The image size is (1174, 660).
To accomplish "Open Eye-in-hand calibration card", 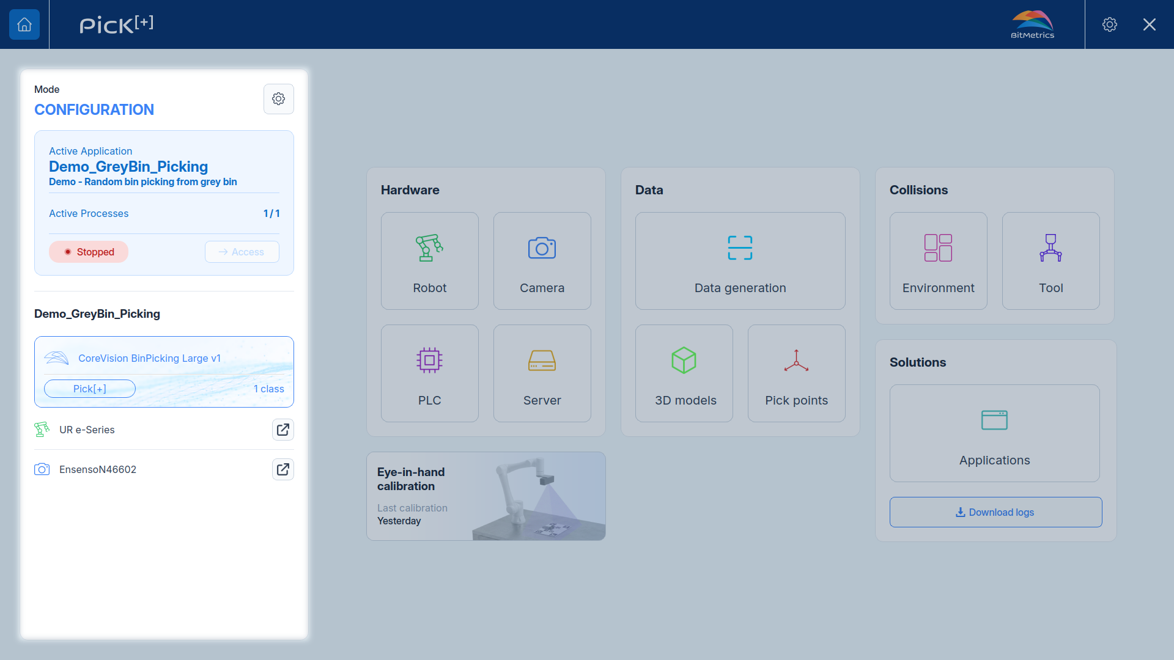I will click(485, 496).
